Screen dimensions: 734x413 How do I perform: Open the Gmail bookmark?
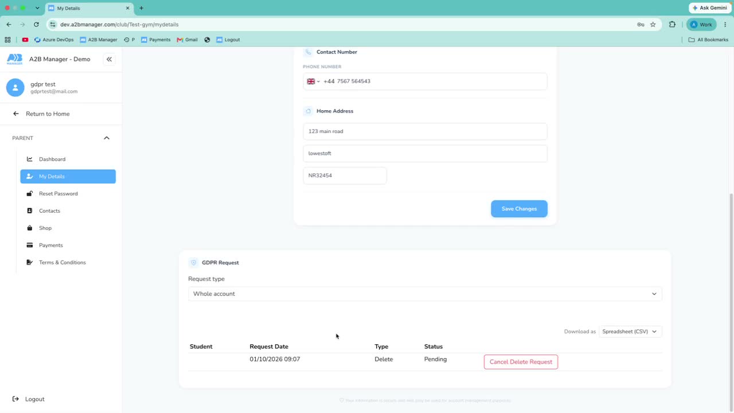click(x=188, y=40)
